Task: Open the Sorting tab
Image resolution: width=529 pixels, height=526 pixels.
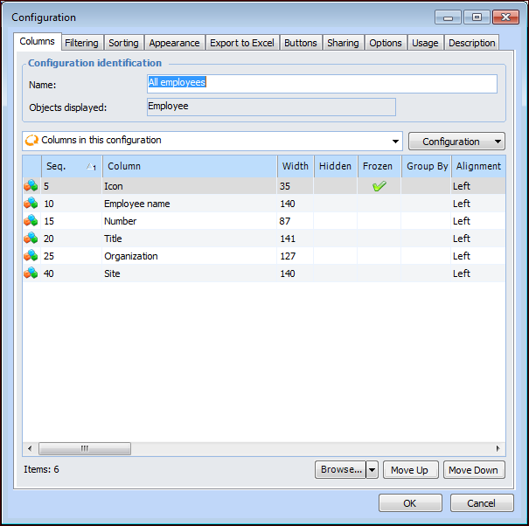Action: point(123,43)
